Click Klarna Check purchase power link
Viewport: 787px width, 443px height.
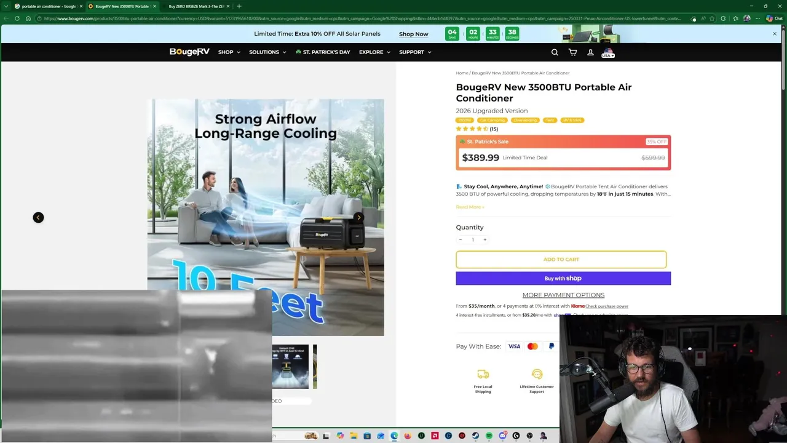tap(607, 306)
